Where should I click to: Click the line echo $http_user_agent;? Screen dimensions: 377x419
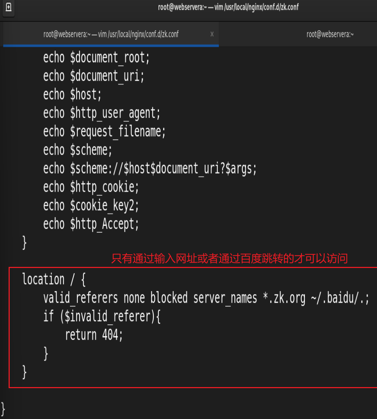coord(102,113)
